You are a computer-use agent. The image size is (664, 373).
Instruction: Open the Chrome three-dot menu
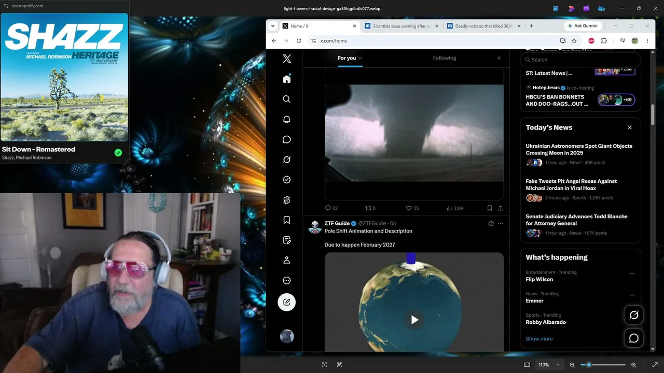click(647, 41)
